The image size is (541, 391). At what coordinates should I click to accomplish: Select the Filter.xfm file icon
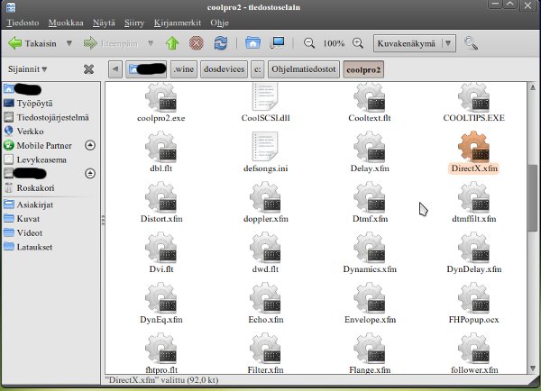[x=265, y=349]
